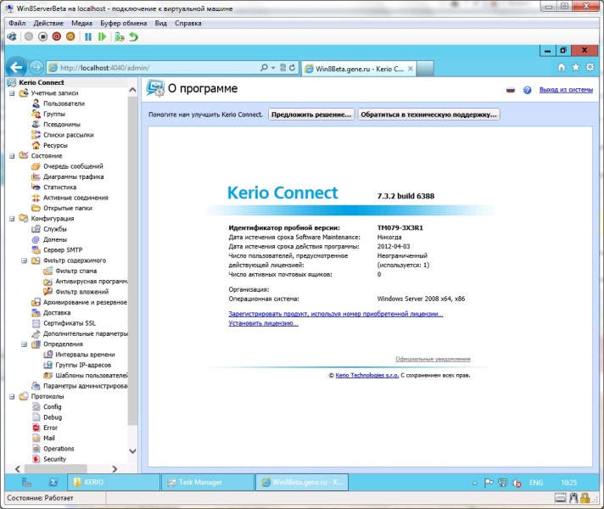Screen dimensions: 604x509
Task: Select Пользователи in the sidebar tree
Action: [64, 103]
